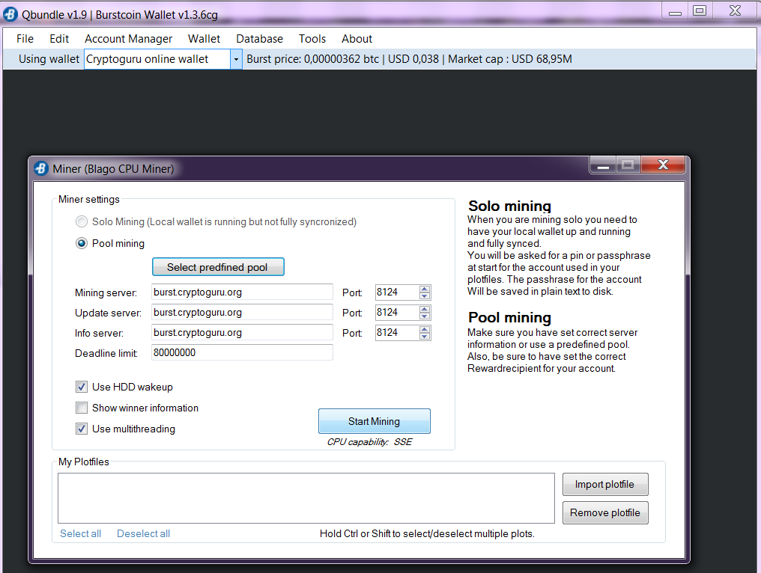Toggle Use multithreading checkbox

pyautogui.click(x=82, y=429)
